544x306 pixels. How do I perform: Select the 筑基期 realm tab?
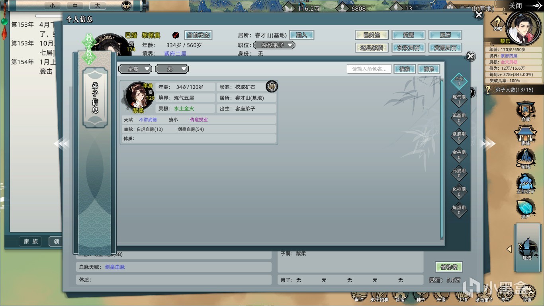[x=459, y=118]
